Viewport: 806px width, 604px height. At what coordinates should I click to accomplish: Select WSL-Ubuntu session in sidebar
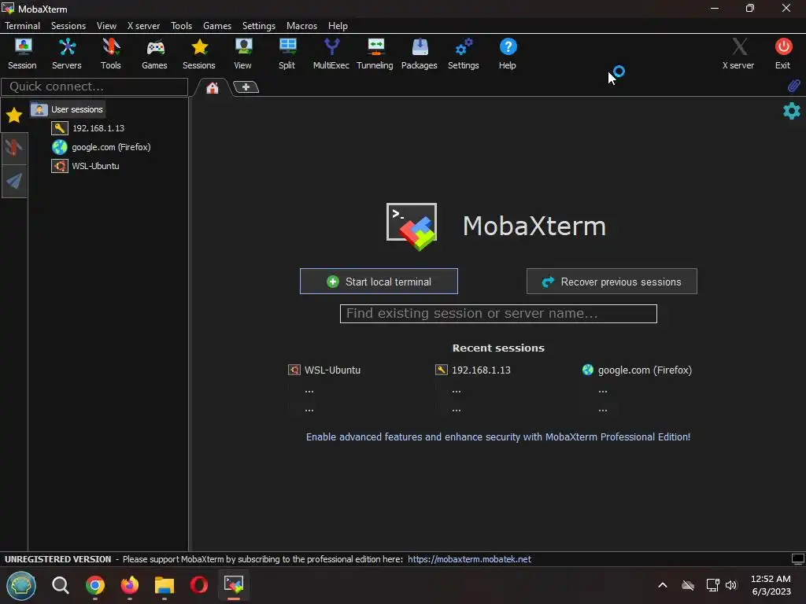pos(85,166)
